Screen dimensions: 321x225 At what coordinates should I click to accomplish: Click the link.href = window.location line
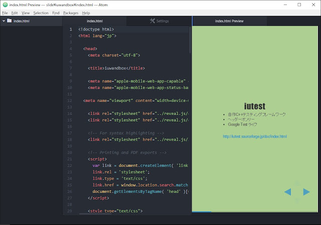click(140, 185)
